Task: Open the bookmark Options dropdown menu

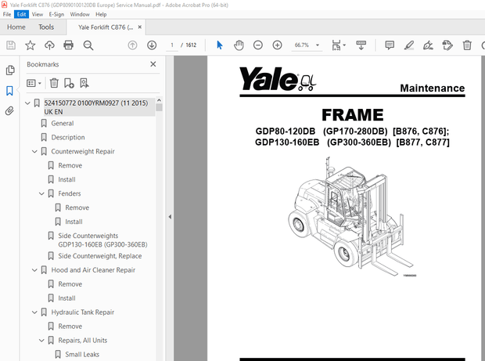Action: (34, 82)
